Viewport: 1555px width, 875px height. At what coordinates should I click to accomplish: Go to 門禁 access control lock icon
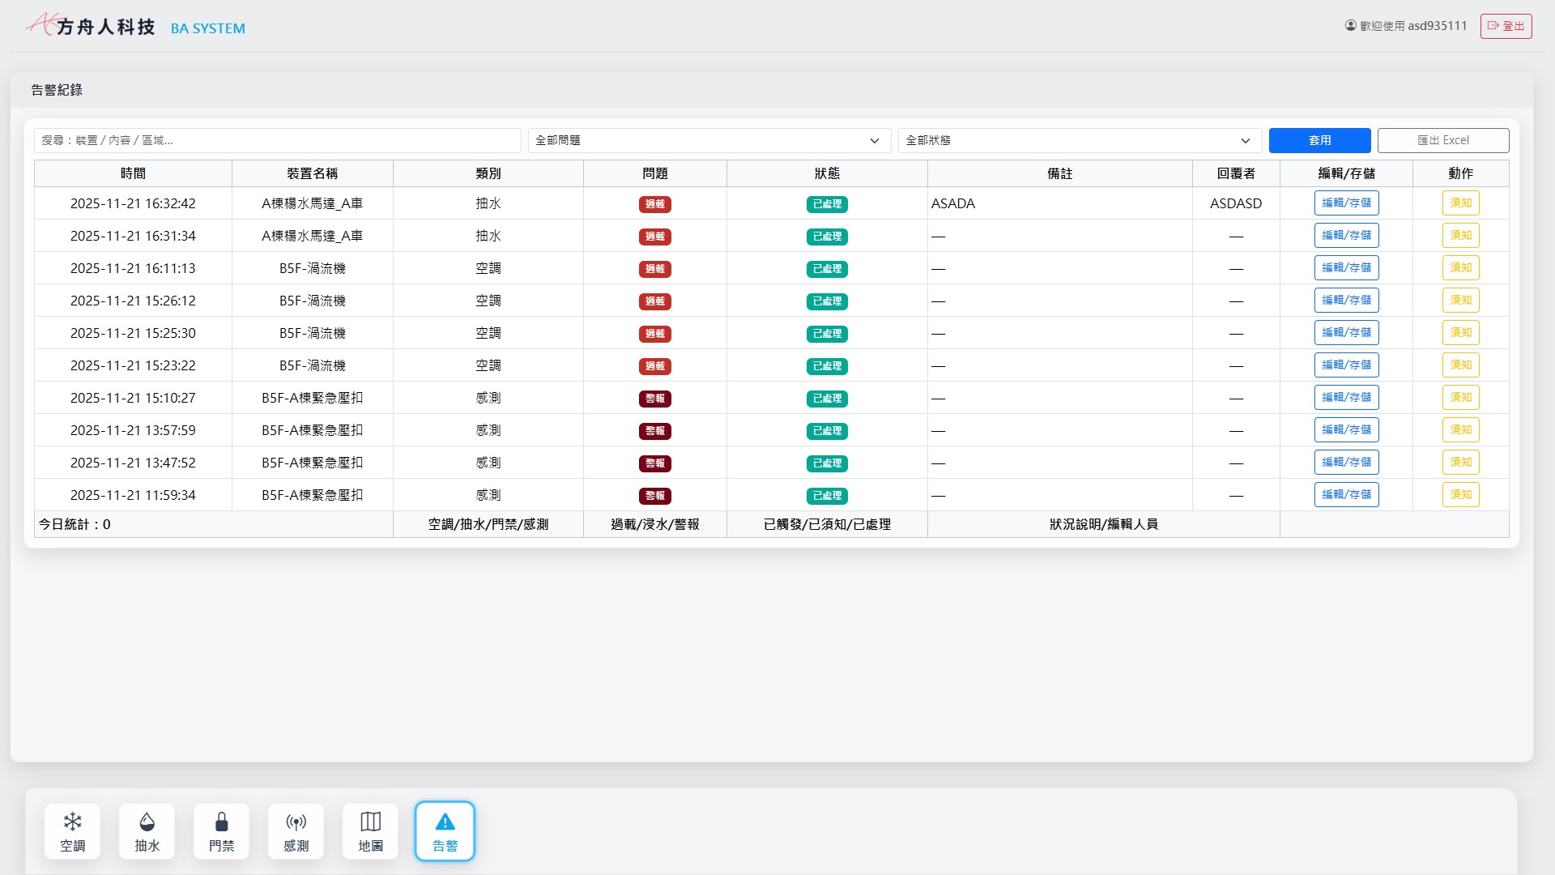[221, 831]
